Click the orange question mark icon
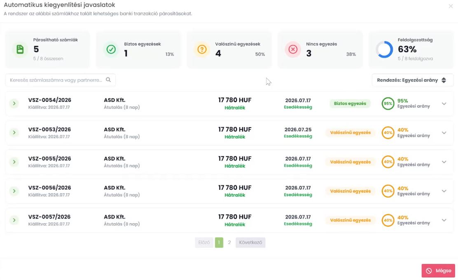Screen dimensions: 458x280 click(x=202, y=49)
